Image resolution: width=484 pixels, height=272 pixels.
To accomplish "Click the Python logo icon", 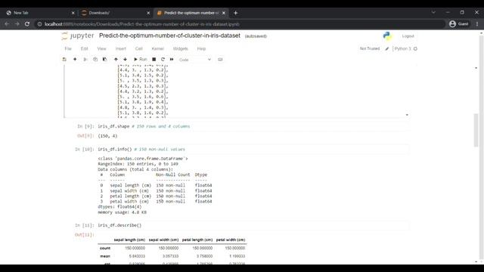I will (387, 36).
